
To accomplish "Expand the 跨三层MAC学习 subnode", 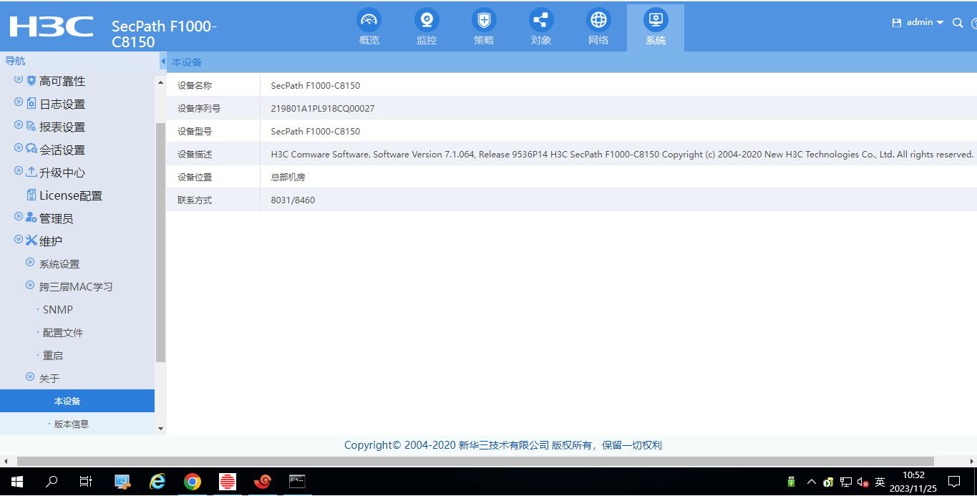I will [30, 286].
